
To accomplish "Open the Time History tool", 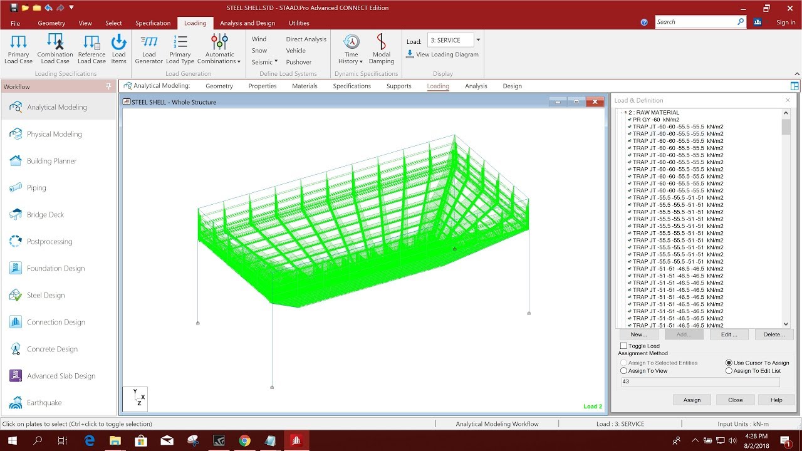I will click(350, 50).
